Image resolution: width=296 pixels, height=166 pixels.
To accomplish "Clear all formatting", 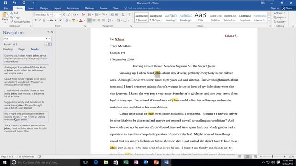I will [83, 14].
